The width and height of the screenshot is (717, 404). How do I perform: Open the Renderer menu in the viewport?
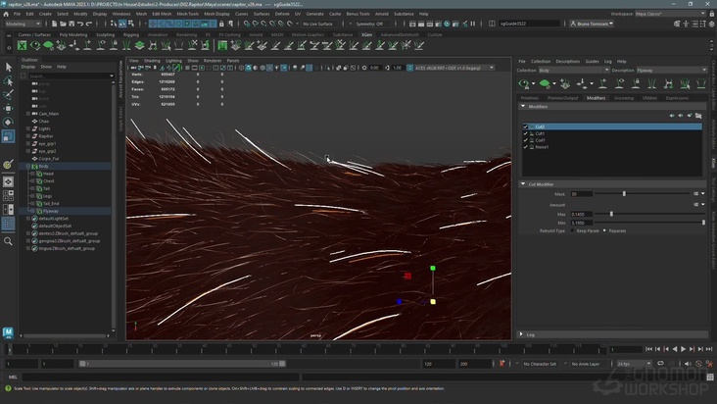[212, 60]
